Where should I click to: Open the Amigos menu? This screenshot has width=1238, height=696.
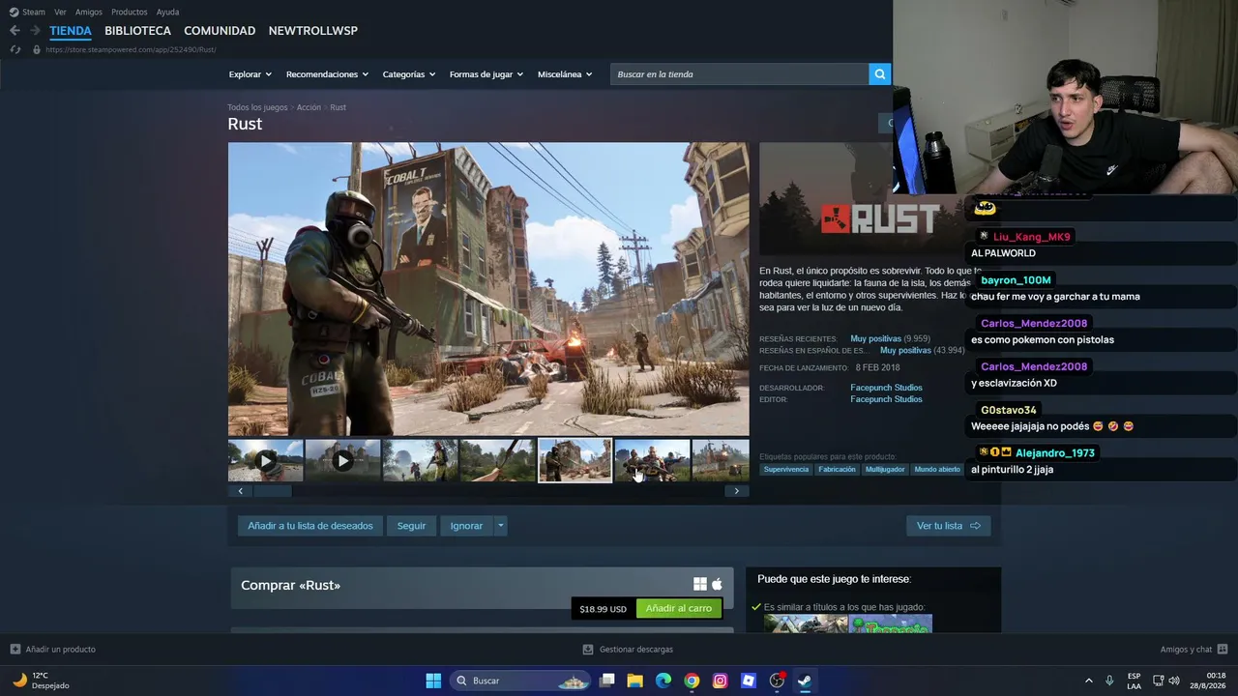89,12
